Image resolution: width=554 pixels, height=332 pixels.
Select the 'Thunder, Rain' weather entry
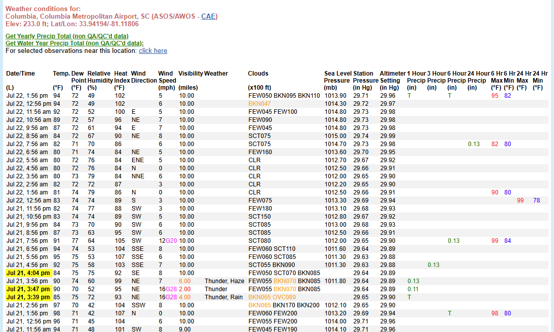[224, 297]
